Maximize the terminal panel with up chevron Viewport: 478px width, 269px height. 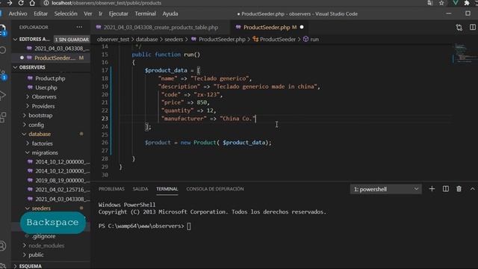pos(472,189)
